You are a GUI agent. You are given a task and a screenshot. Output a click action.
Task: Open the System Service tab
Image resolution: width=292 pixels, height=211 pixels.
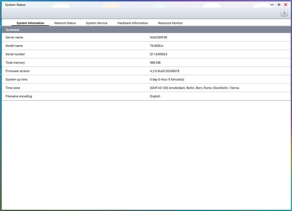96,23
